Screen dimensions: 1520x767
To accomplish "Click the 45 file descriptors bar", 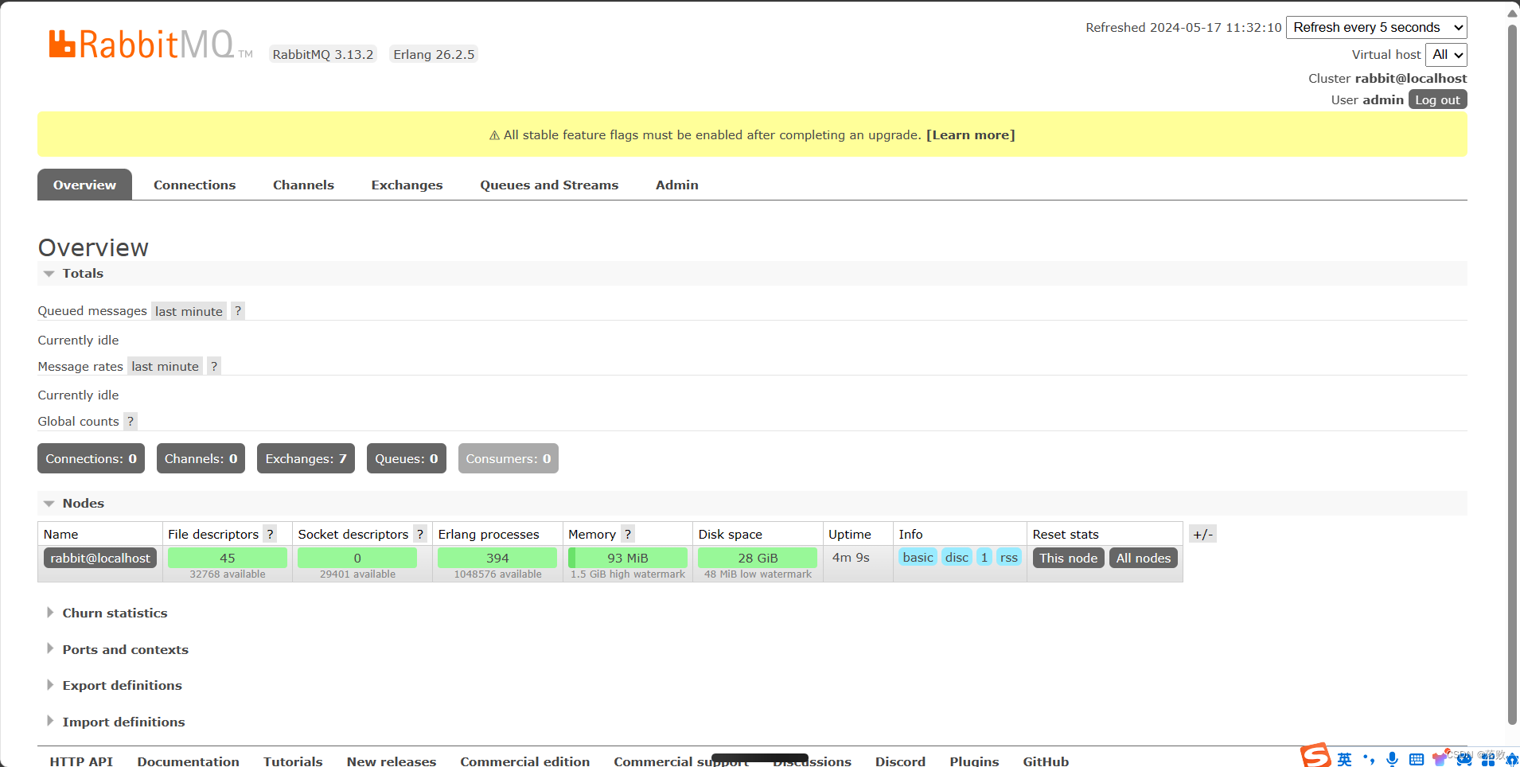I will pyautogui.click(x=228, y=558).
